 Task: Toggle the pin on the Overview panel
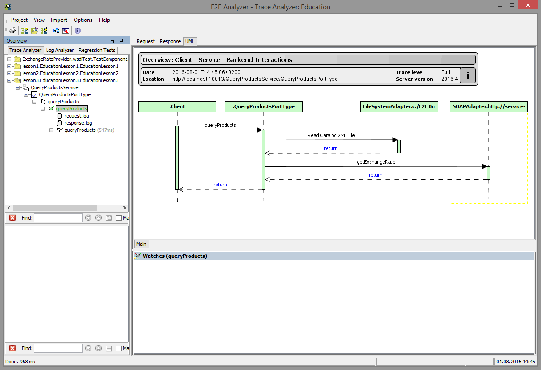(122, 40)
